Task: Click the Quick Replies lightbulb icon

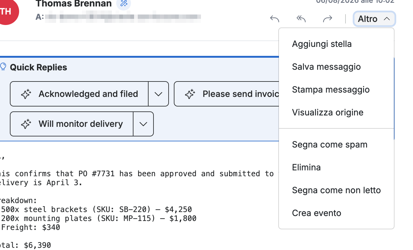Action: [3, 67]
